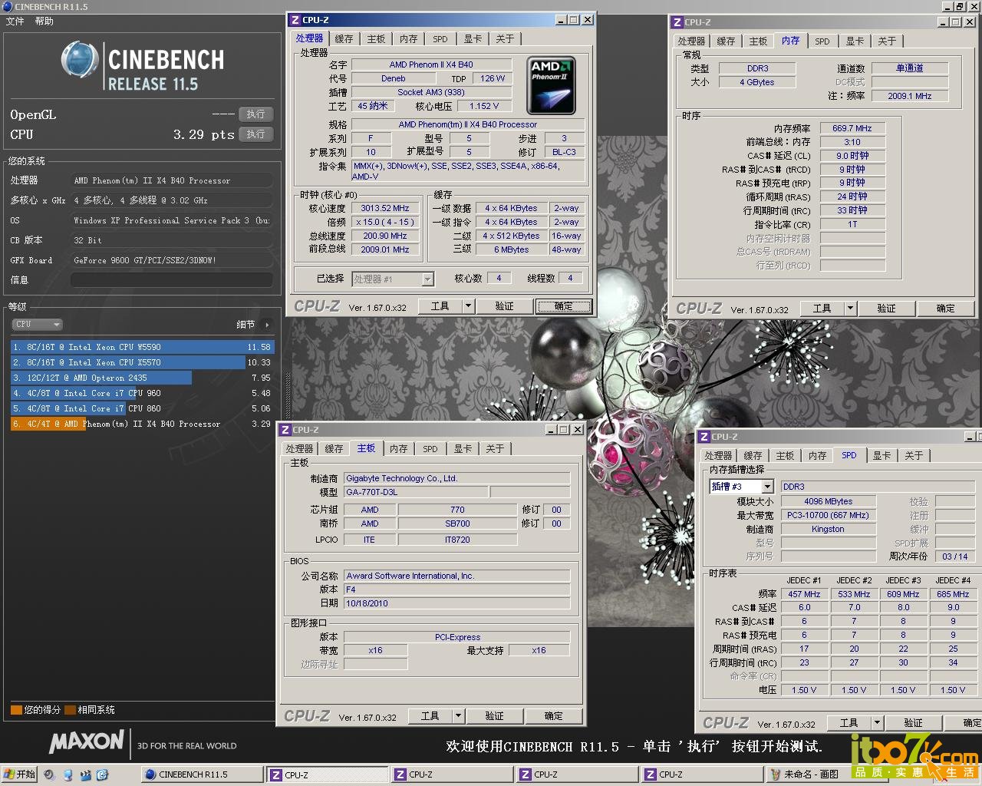The width and height of the screenshot is (982, 786).
Task: Switch to the 显卡 tab in the memory window
Action: pos(855,41)
